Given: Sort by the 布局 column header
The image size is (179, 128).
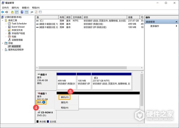Looking at the screenshot, I should click(62, 17).
